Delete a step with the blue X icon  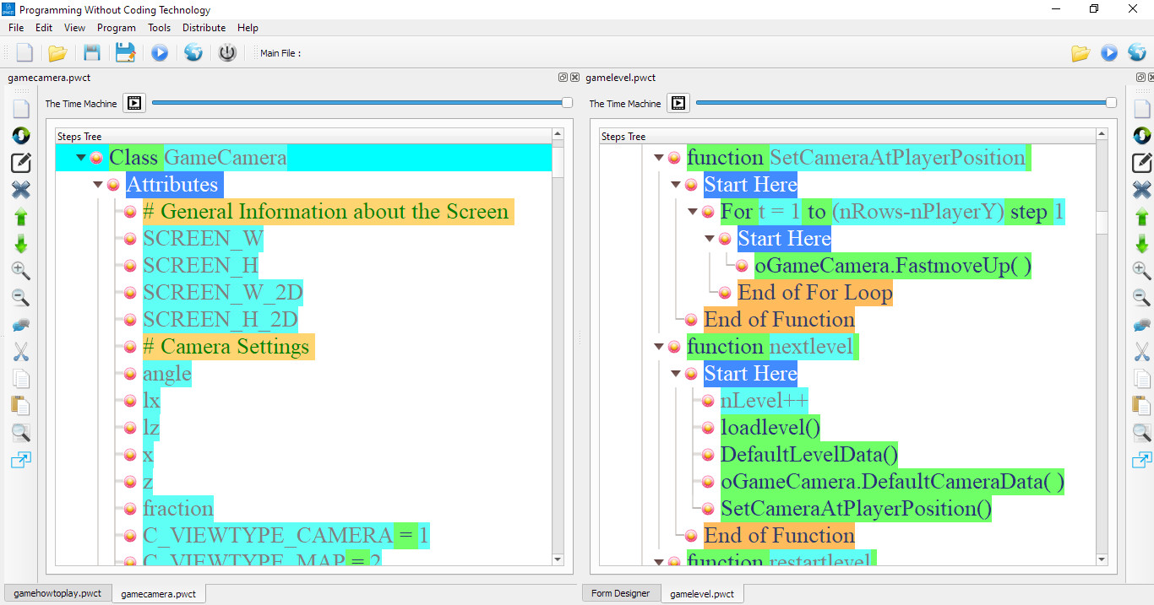(x=21, y=189)
